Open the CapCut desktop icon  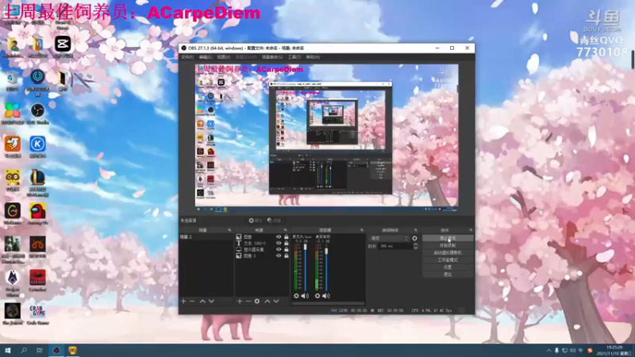pos(63,47)
